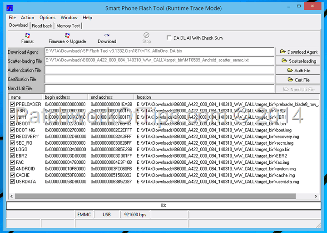Uncheck the SEC_RO partition checkbox

(x=12, y=143)
